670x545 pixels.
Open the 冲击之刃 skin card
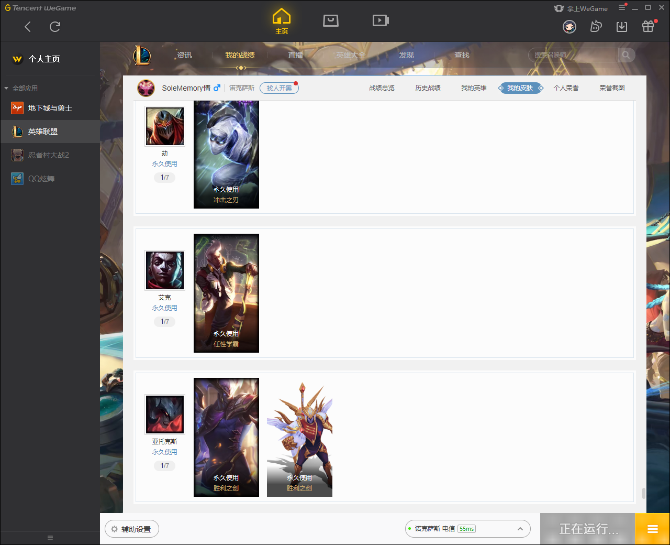pyautogui.click(x=226, y=154)
